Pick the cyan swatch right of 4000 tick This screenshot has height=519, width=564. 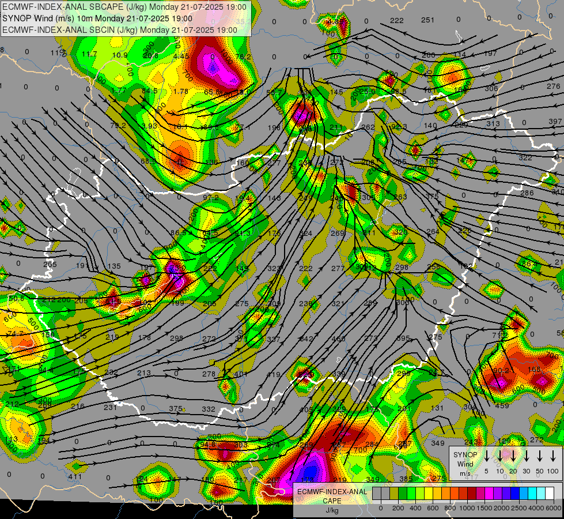pyautogui.click(x=540, y=493)
